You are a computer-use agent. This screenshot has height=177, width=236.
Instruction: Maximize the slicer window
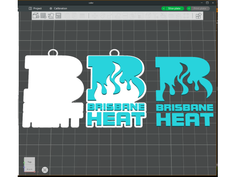pyautogui.click(x=207, y=2)
